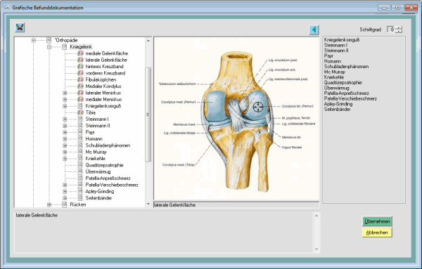Select colored icon of mediale Gelenkfläche
This screenshot has height=269, width=422.
80,53
